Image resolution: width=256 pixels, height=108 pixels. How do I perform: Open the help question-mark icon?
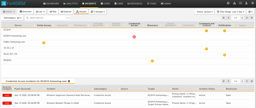tap(228, 3)
